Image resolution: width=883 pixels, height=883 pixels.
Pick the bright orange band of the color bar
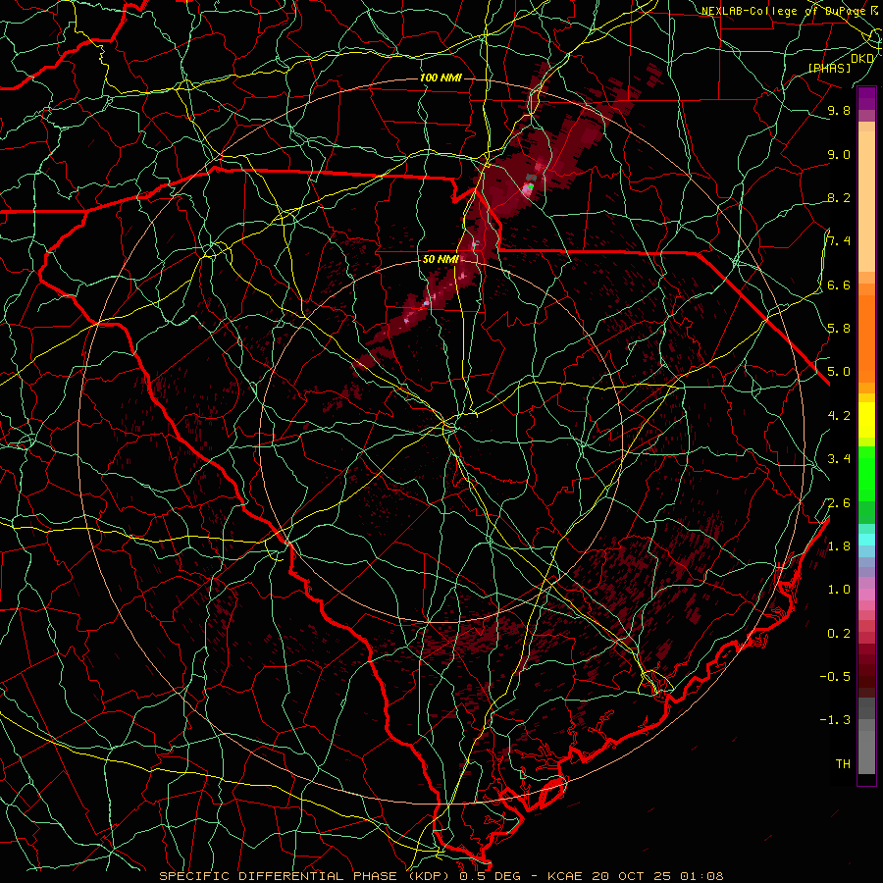pyautogui.click(x=866, y=338)
